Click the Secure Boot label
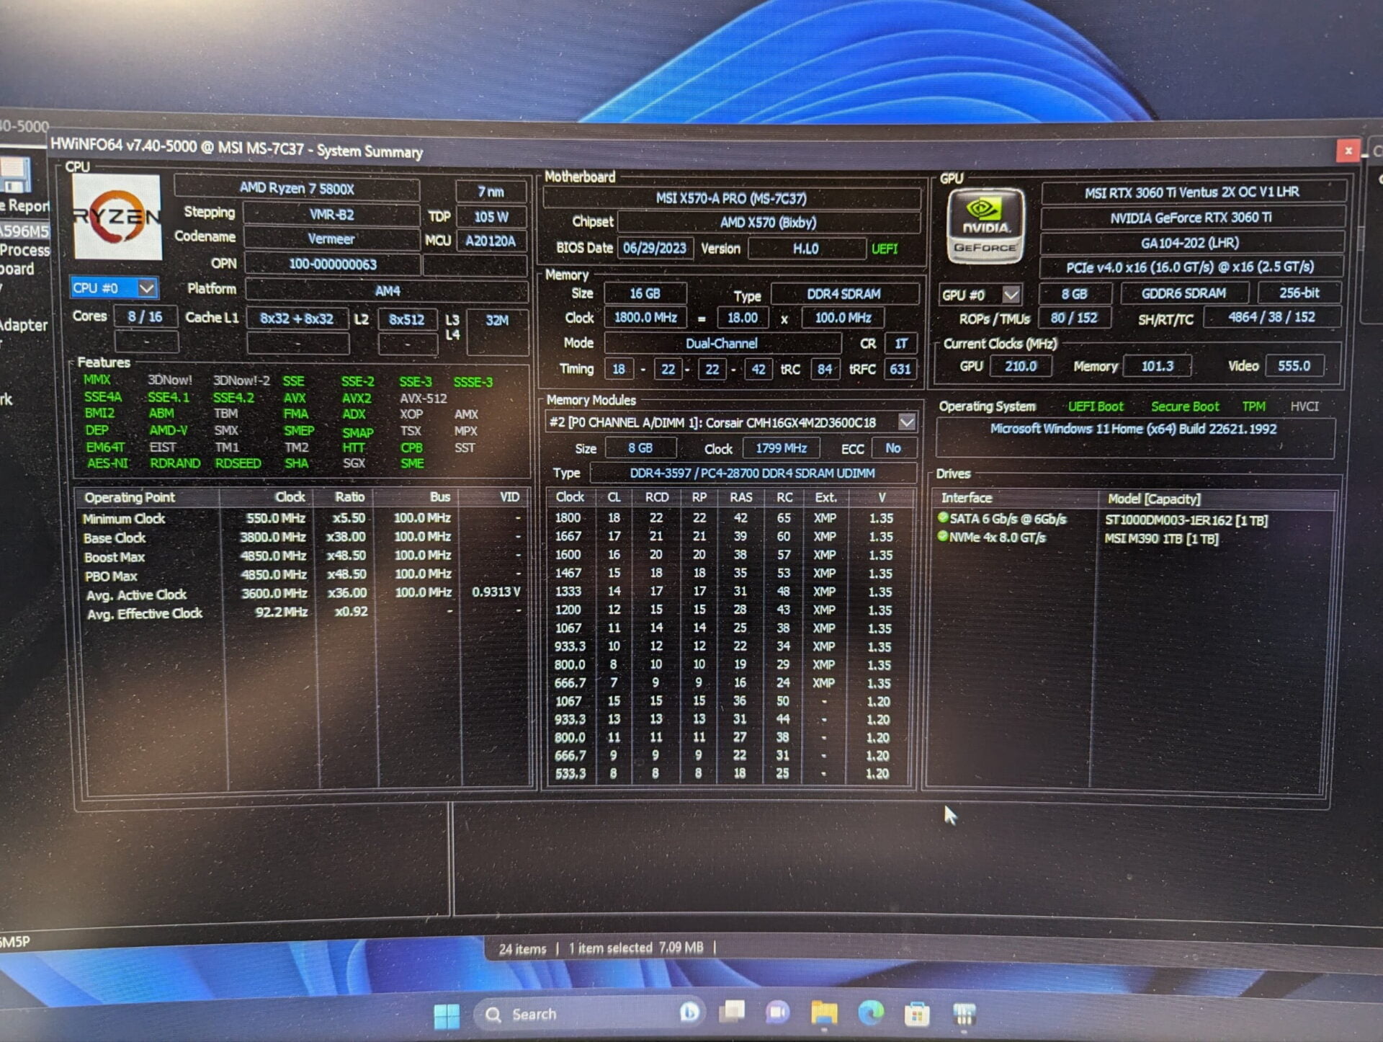Screen dimensions: 1383x1042 pos(1185,406)
